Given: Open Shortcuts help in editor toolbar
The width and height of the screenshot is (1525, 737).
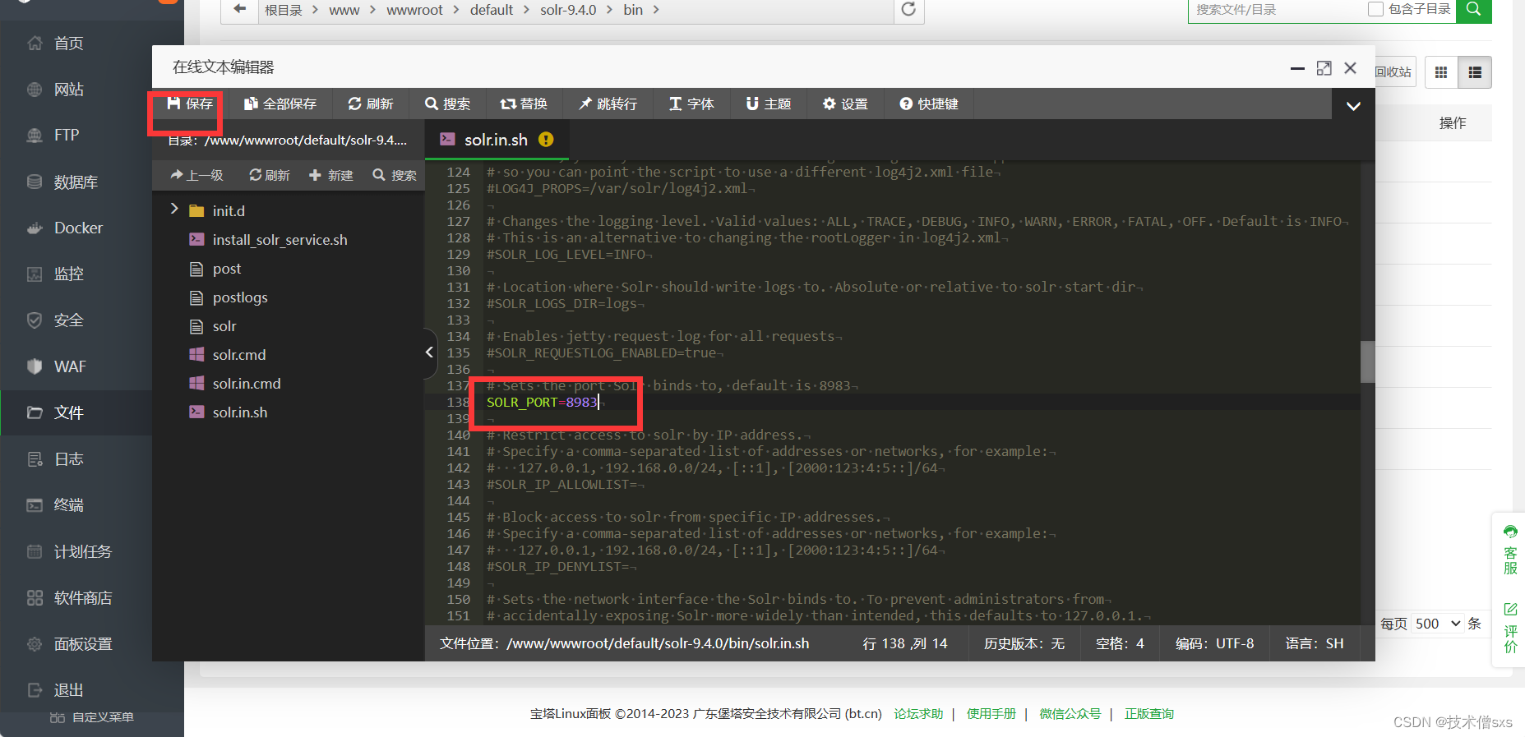Looking at the screenshot, I should click(929, 104).
